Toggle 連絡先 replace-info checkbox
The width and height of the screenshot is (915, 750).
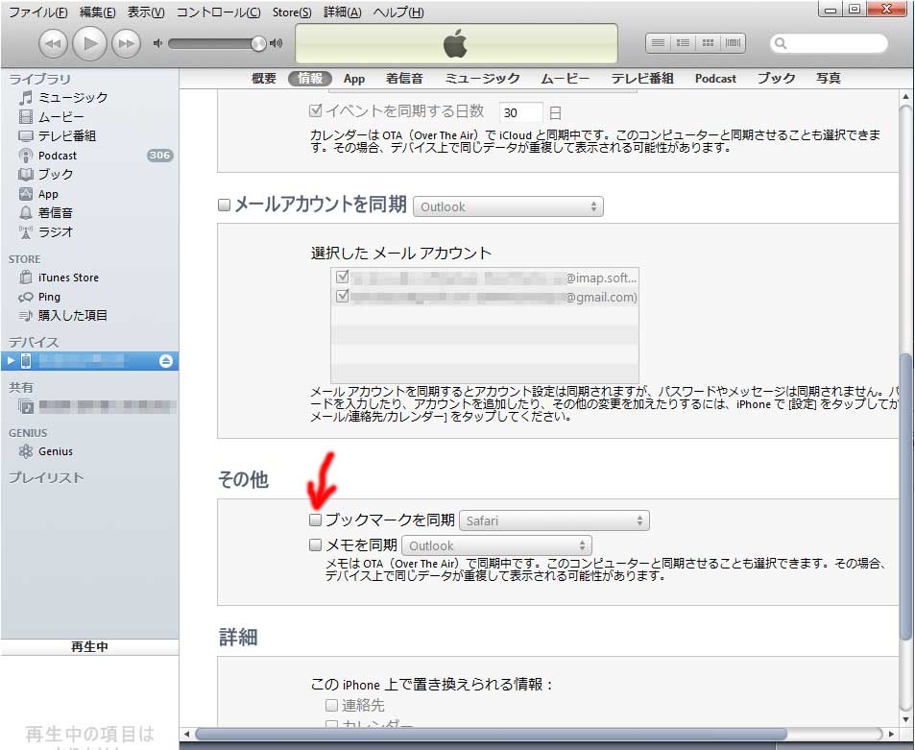tap(331, 705)
